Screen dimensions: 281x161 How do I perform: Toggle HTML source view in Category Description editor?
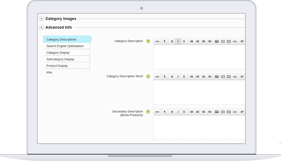point(157,42)
